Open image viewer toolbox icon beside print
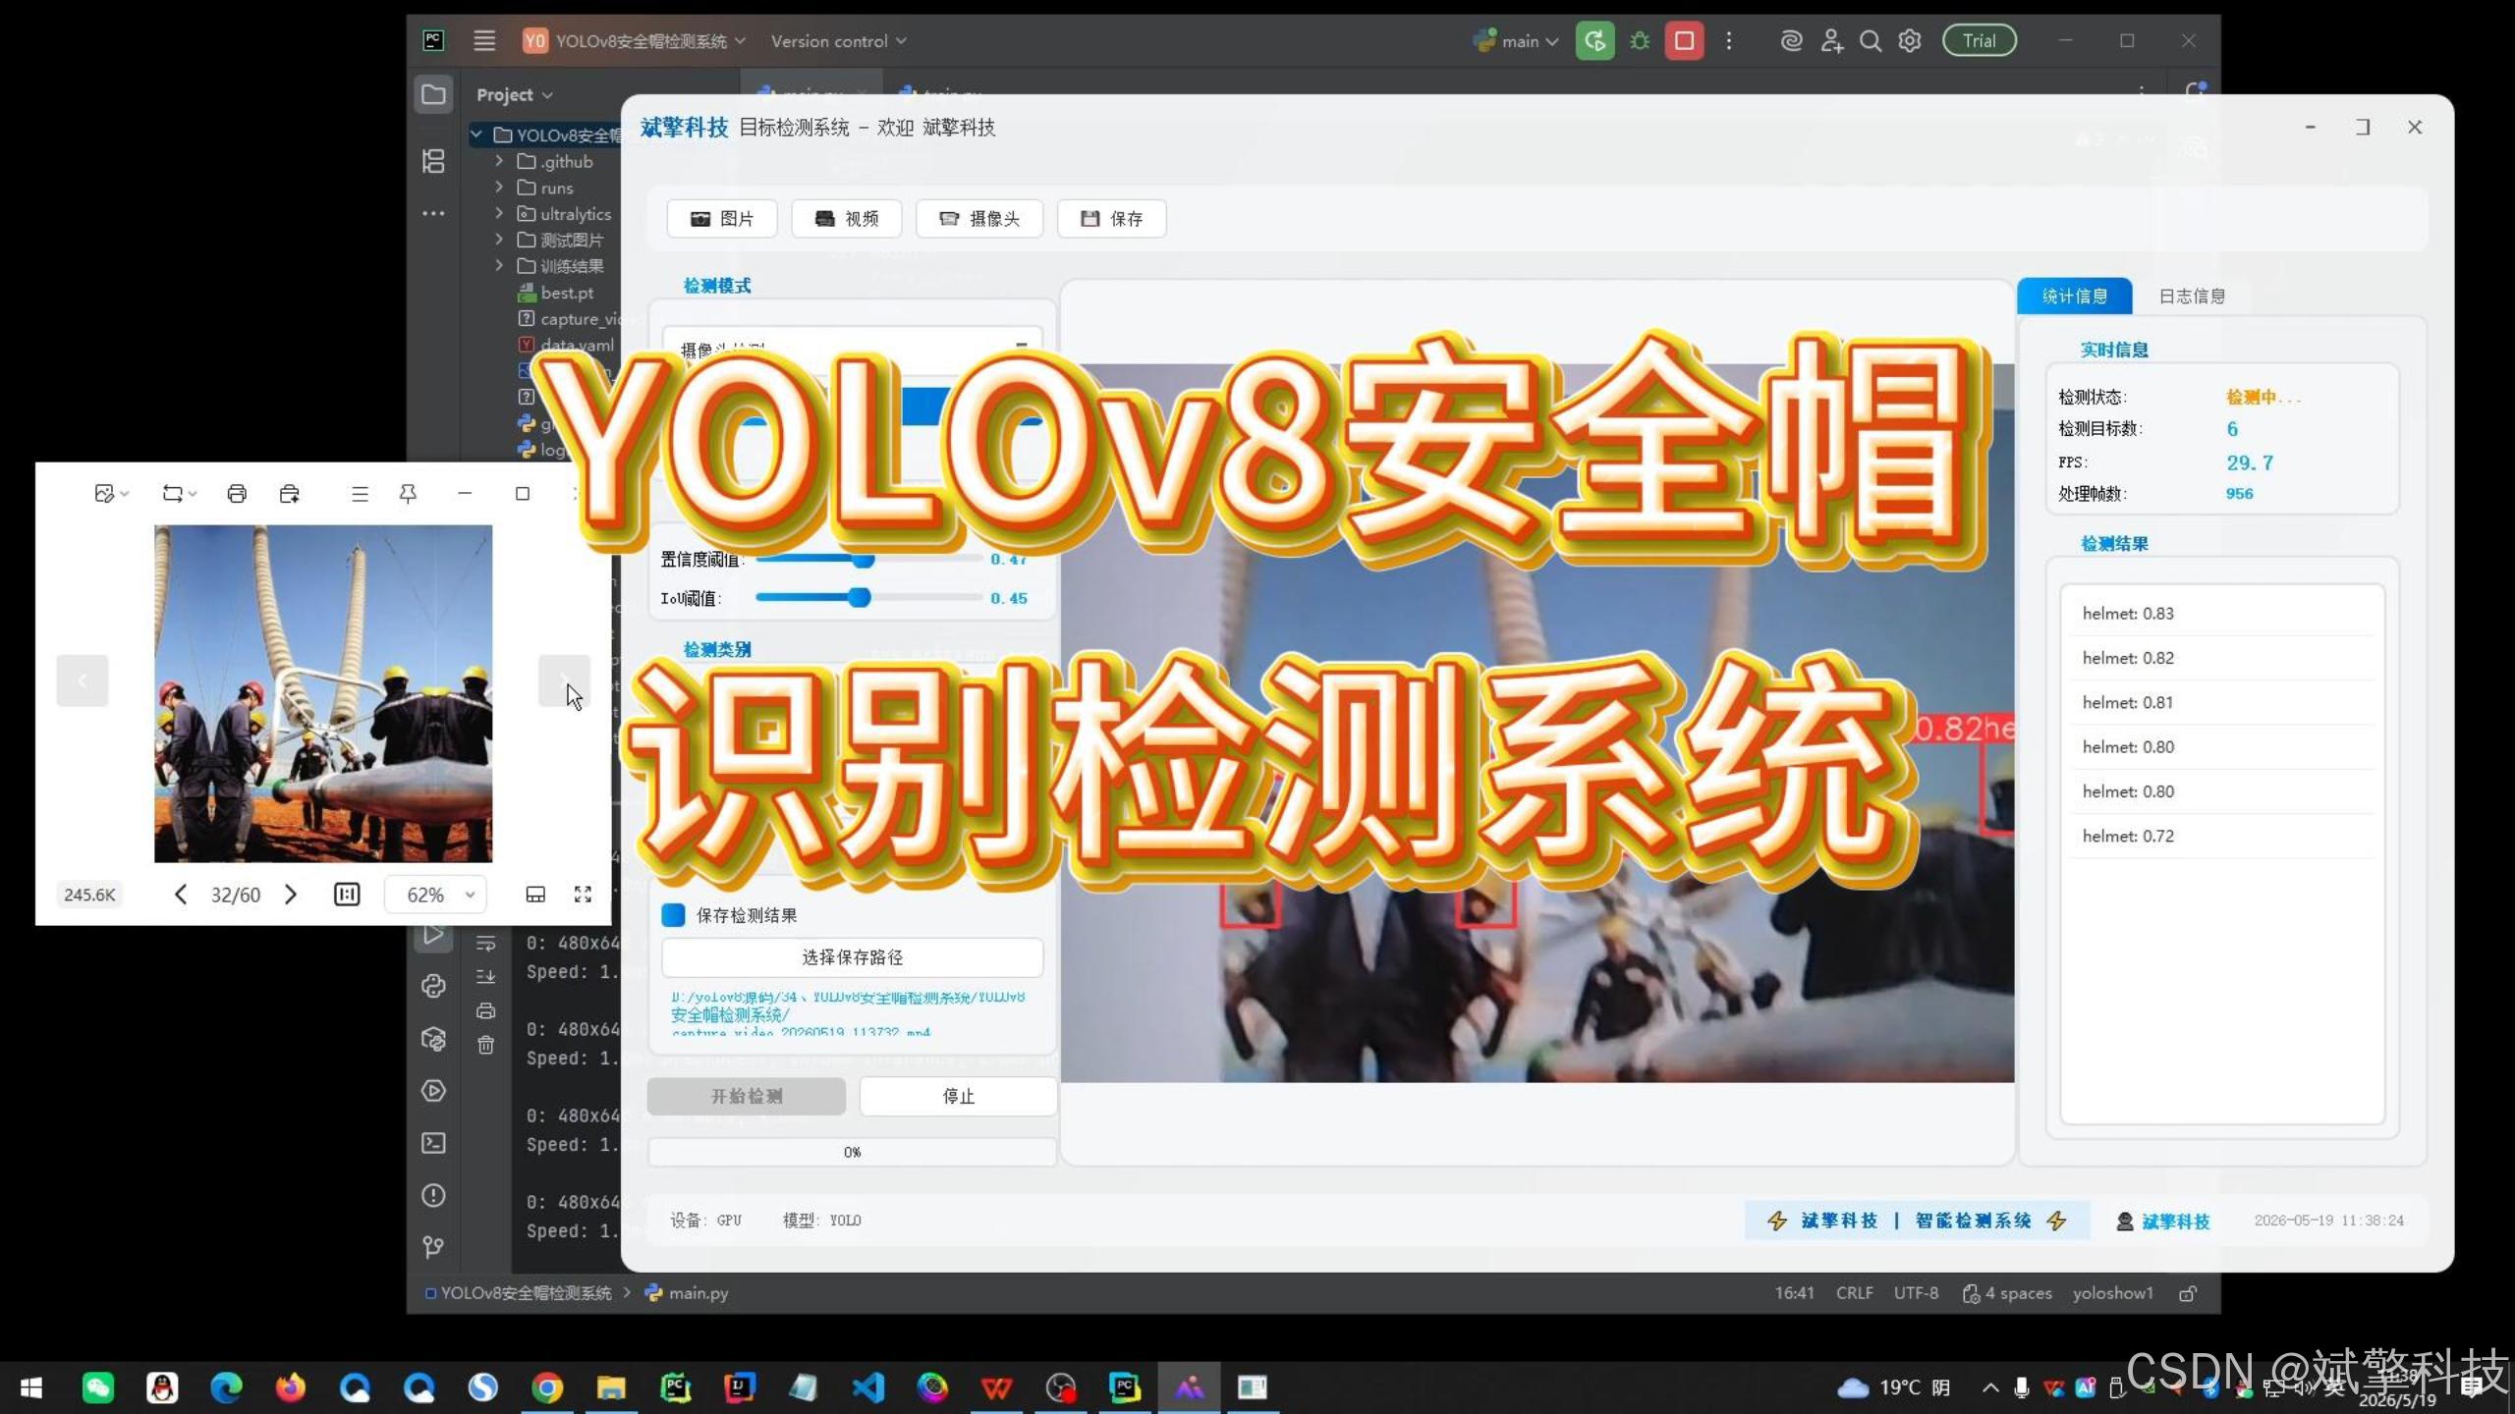This screenshot has height=1414, width=2515. pos(289,494)
